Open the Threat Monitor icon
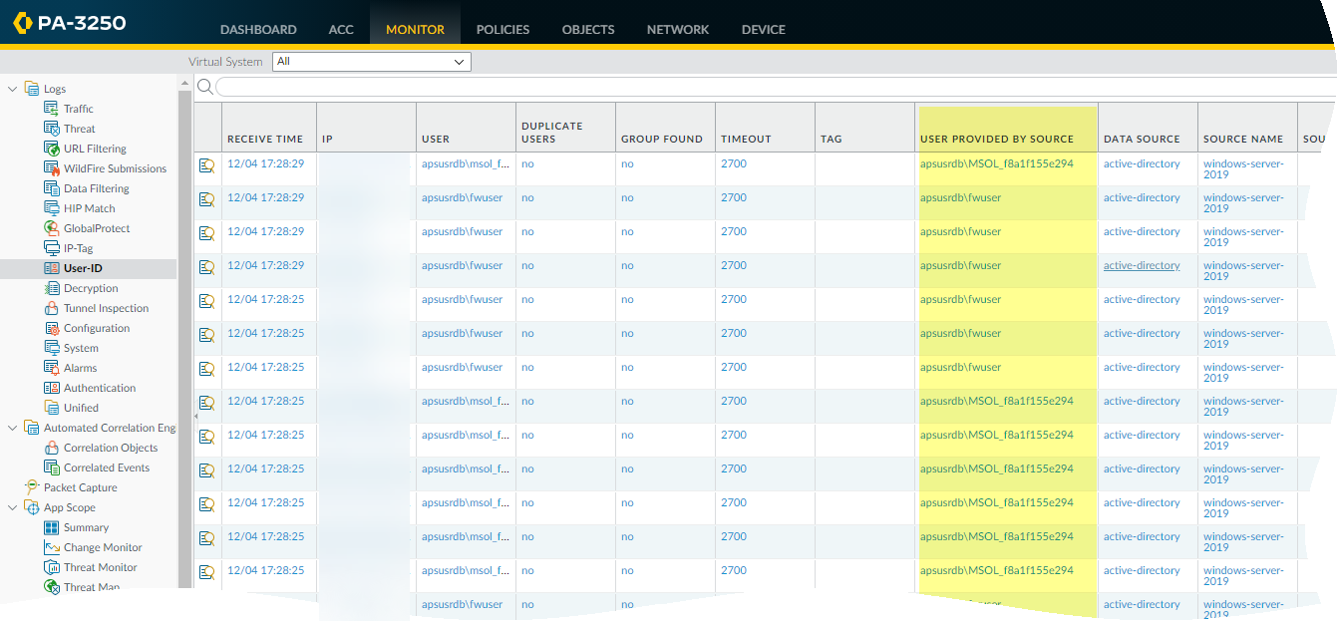 pyautogui.click(x=52, y=567)
